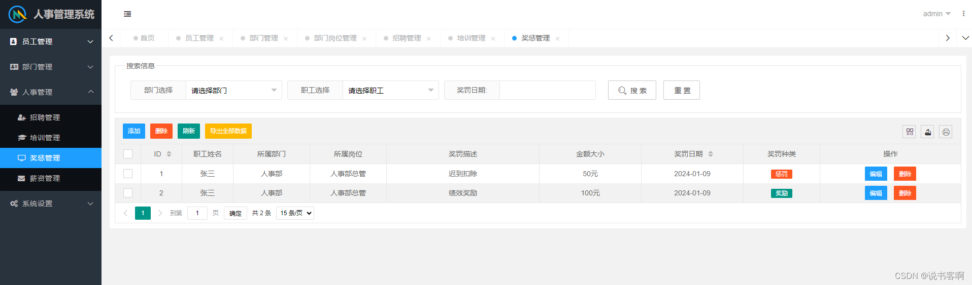Image resolution: width=972 pixels, height=285 pixels.
Task: Close the 招聘管理 tab
Action: pos(429,38)
